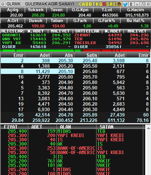The image size is (151, 175).
Task: Click the ask price 206.00
Action: click(90, 93)
